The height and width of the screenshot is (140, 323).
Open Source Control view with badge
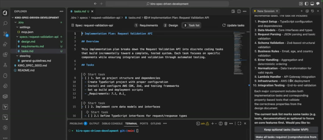[5, 34]
